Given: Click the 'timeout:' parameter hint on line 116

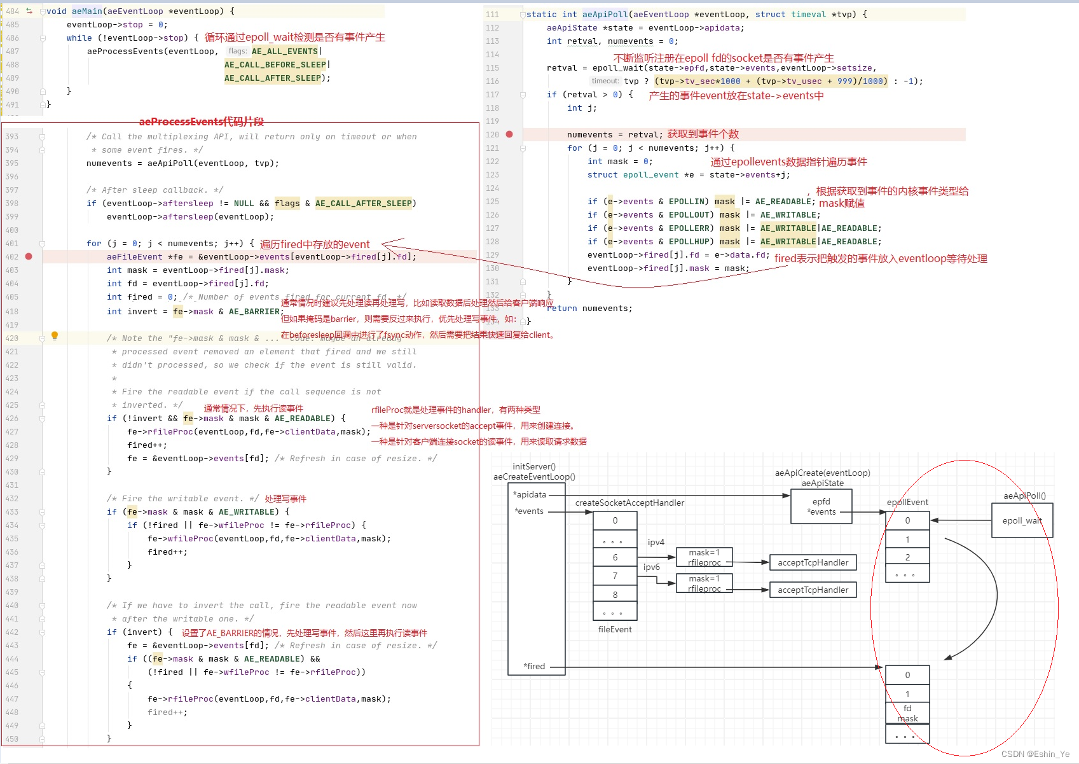Looking at the screenshot, I should 605,81.
